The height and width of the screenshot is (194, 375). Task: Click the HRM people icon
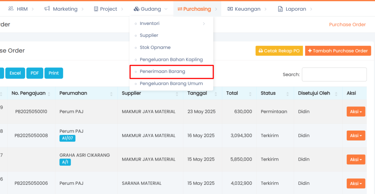tap(11, 9)
